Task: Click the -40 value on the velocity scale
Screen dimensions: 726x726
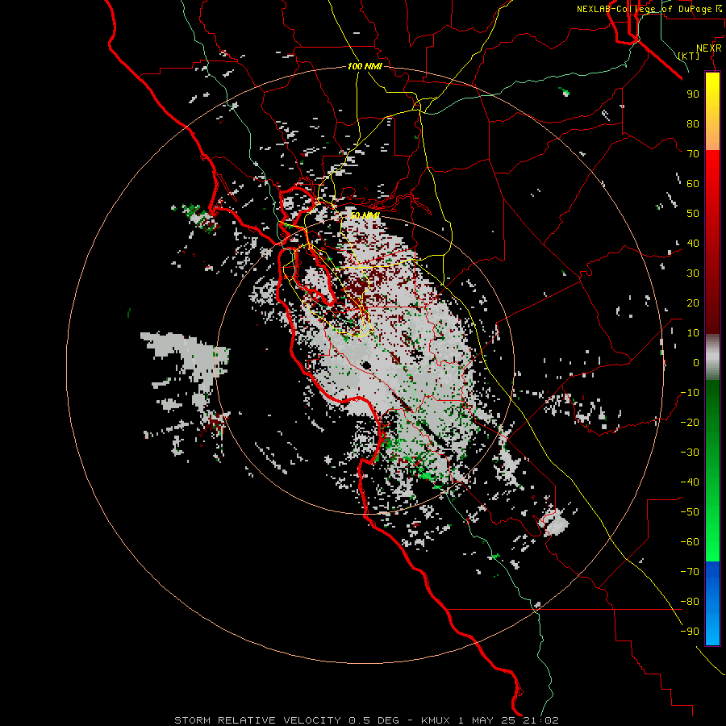Action: [x=690, y=482]
